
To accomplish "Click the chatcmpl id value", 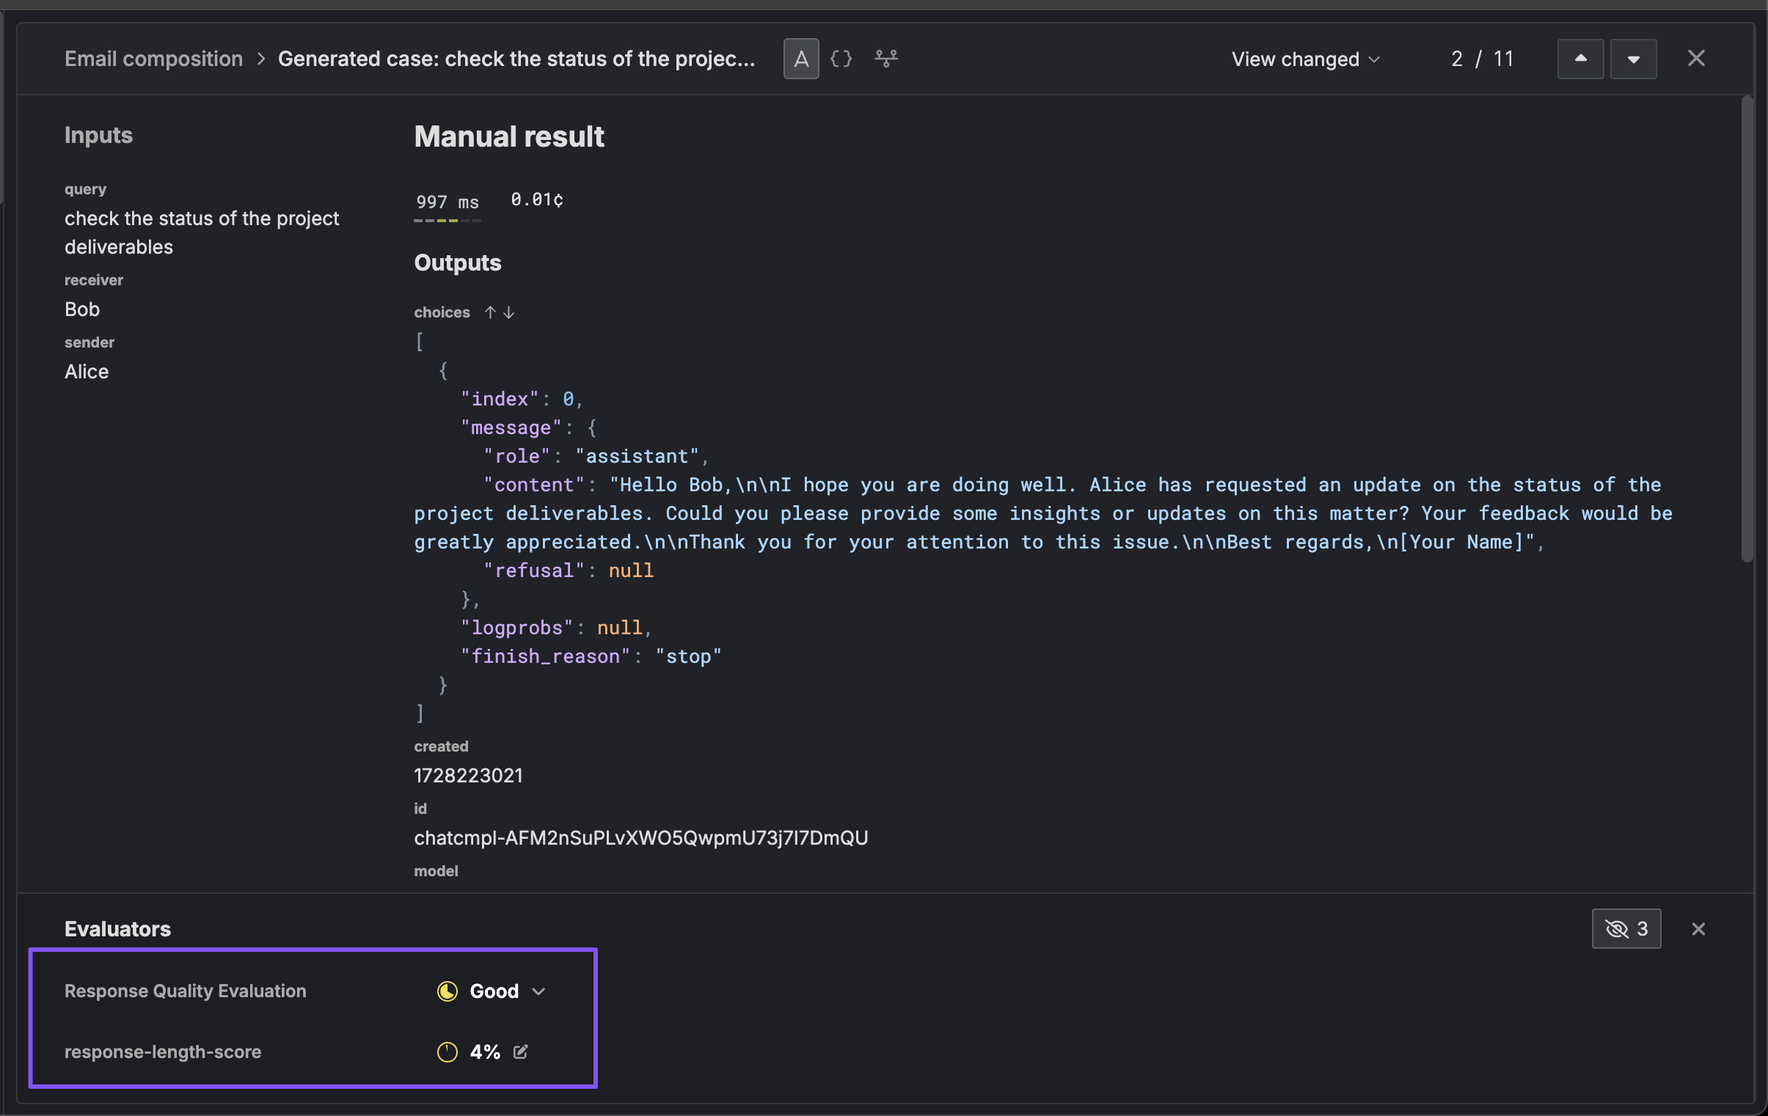I will (641, 838).
